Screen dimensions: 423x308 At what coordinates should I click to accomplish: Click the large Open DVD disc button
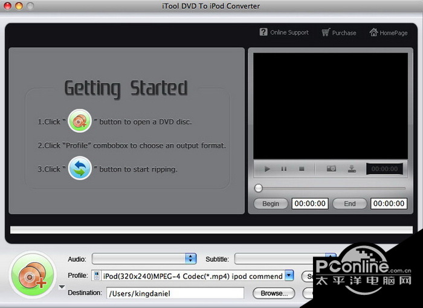33,275
